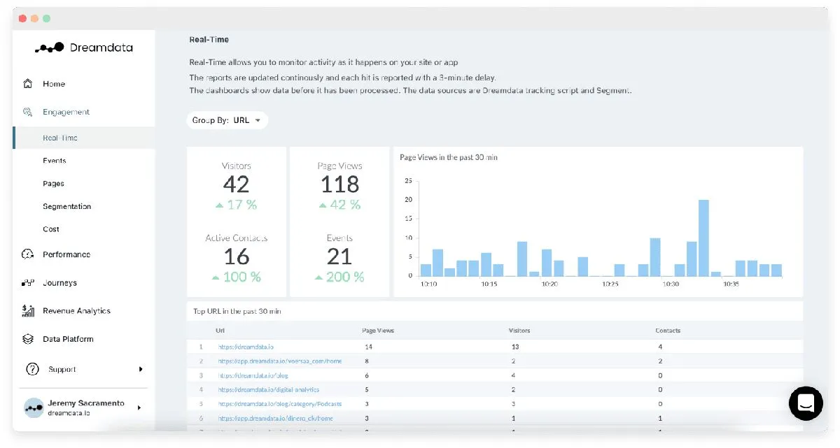Click the Revenue Analytics chart icon

pyautogui.click(x=28, y=311)
